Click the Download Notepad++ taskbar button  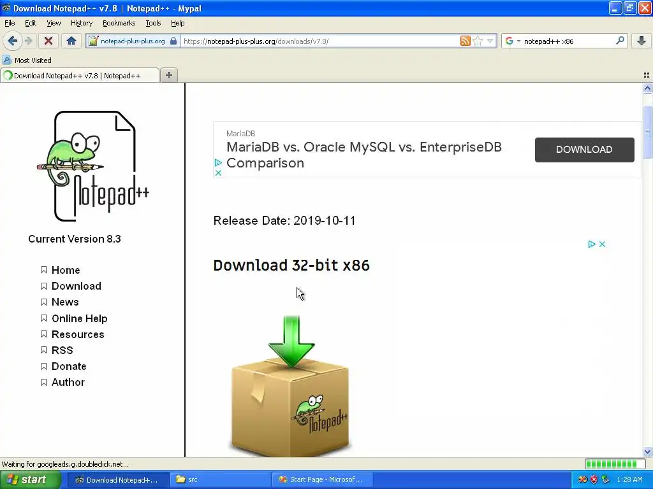[x=118, y=480]
